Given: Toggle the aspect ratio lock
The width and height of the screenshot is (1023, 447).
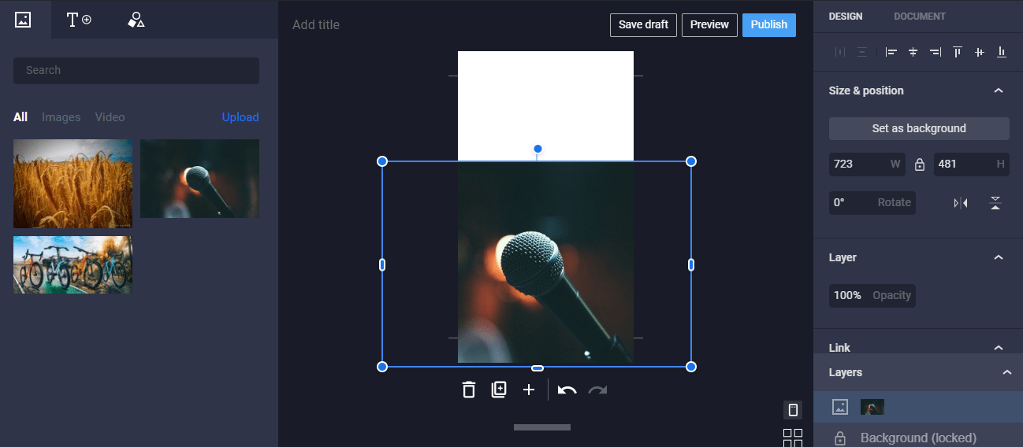Looking at the screenshot, I should [919, 164].
